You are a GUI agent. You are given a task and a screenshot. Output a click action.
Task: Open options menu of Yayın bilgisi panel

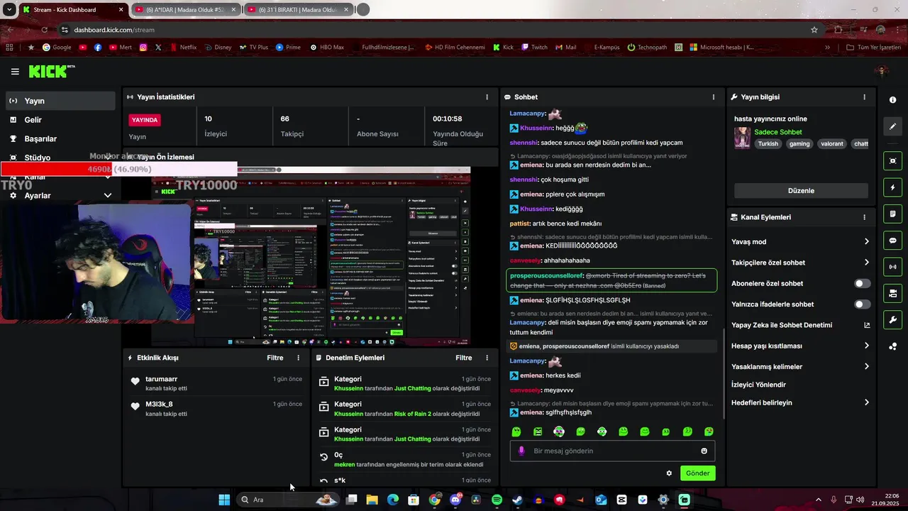[864, 97]
